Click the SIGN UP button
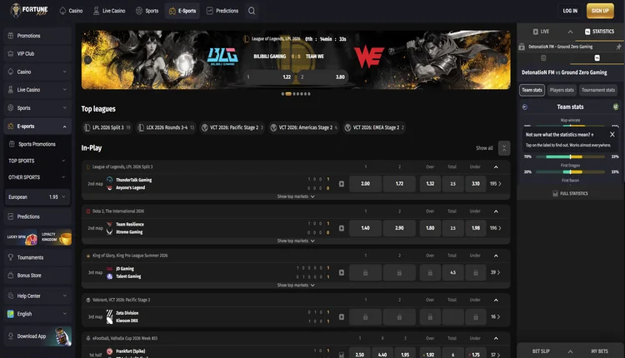 click(x=600, y=11)
